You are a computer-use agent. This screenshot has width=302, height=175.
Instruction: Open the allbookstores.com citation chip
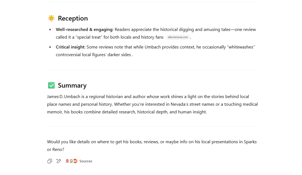click(178, 37)
